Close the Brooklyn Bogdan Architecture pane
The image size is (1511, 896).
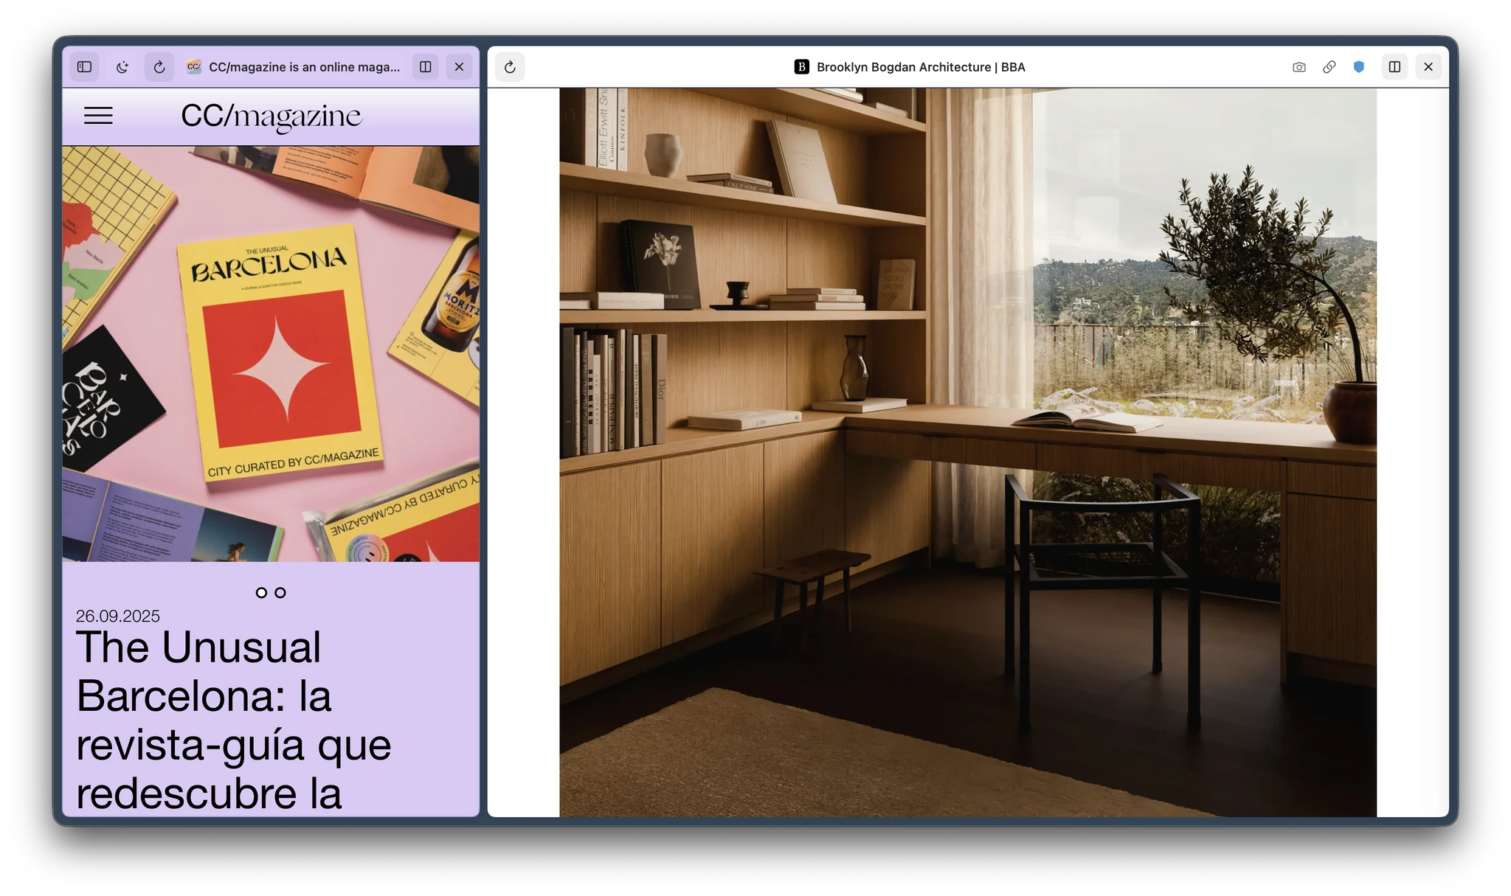1428,67
